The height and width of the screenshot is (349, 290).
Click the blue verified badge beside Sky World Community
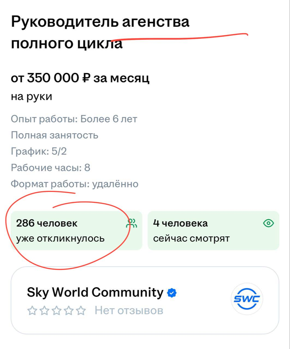click(172, 293)
